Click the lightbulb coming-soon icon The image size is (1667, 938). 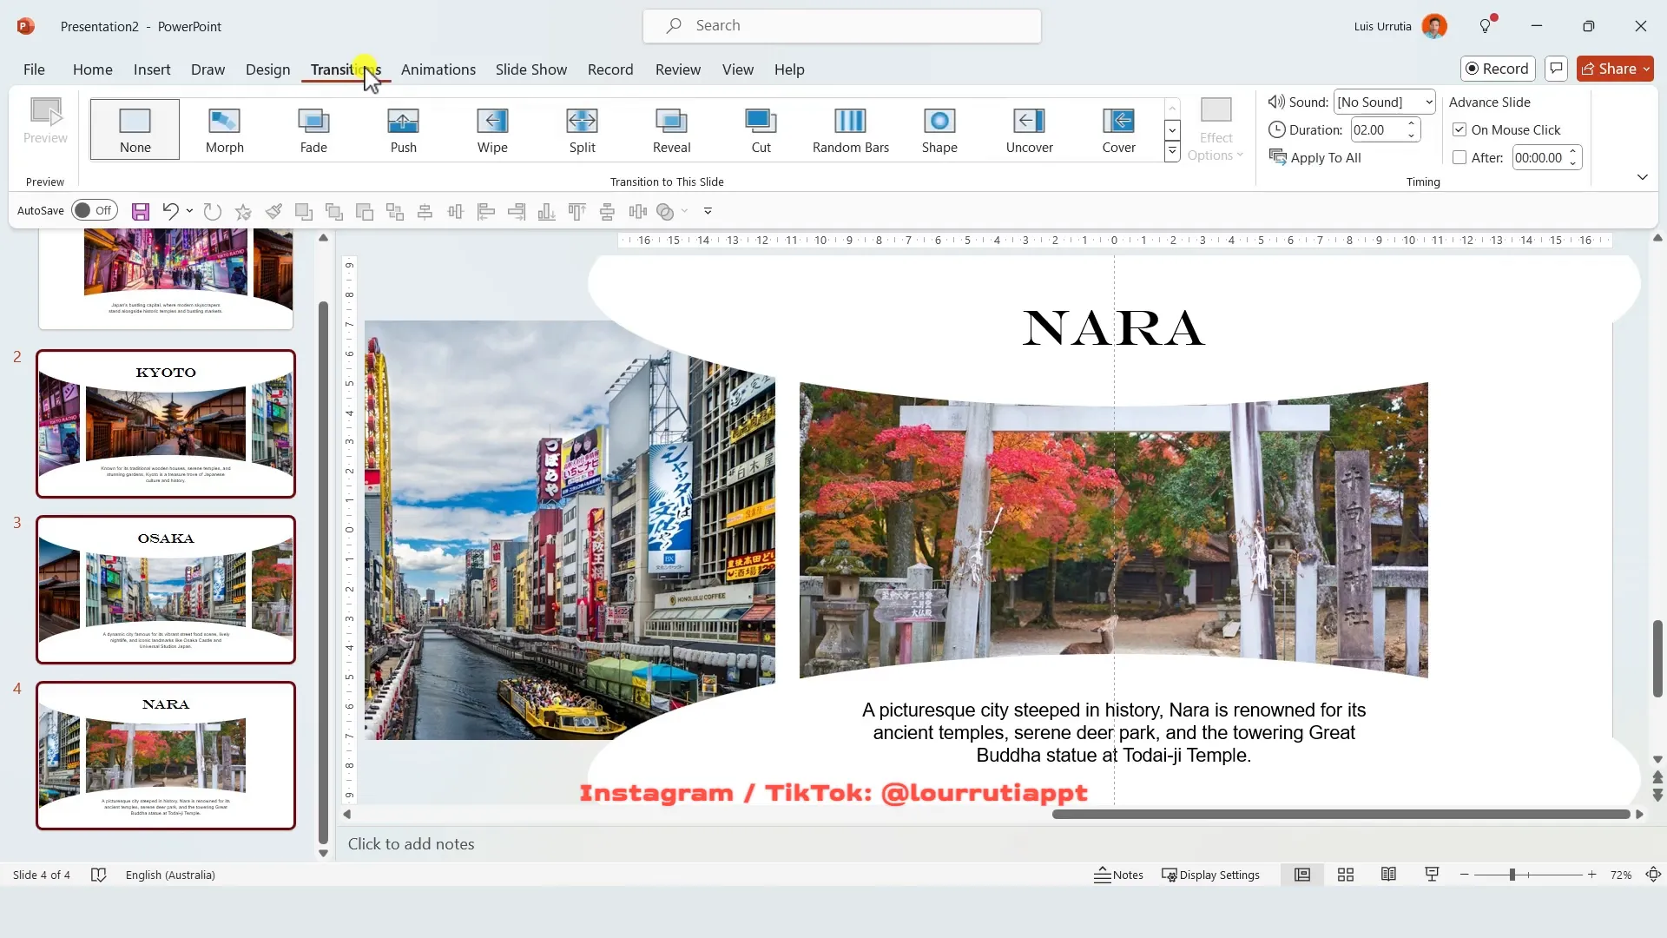[x=1486, y=26]
